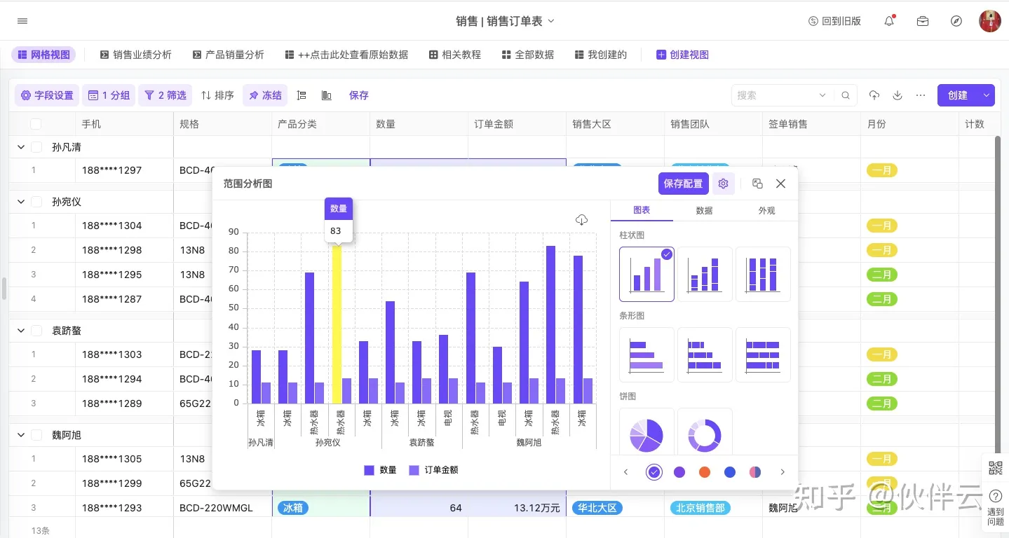
Task: Open the 销售订单表 title dropdown
Action: pos(550,21)
